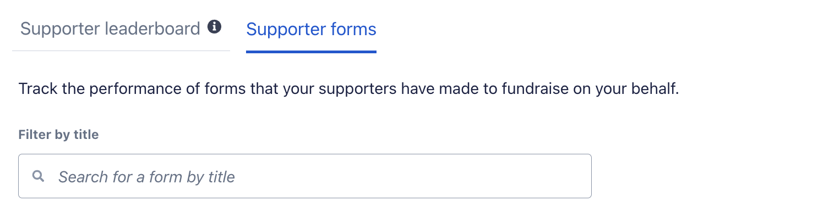Click the "Search for a form by title" placeholder
This screenshot has height=212, width=840.
pyautogui.click(x=146, y=177)
